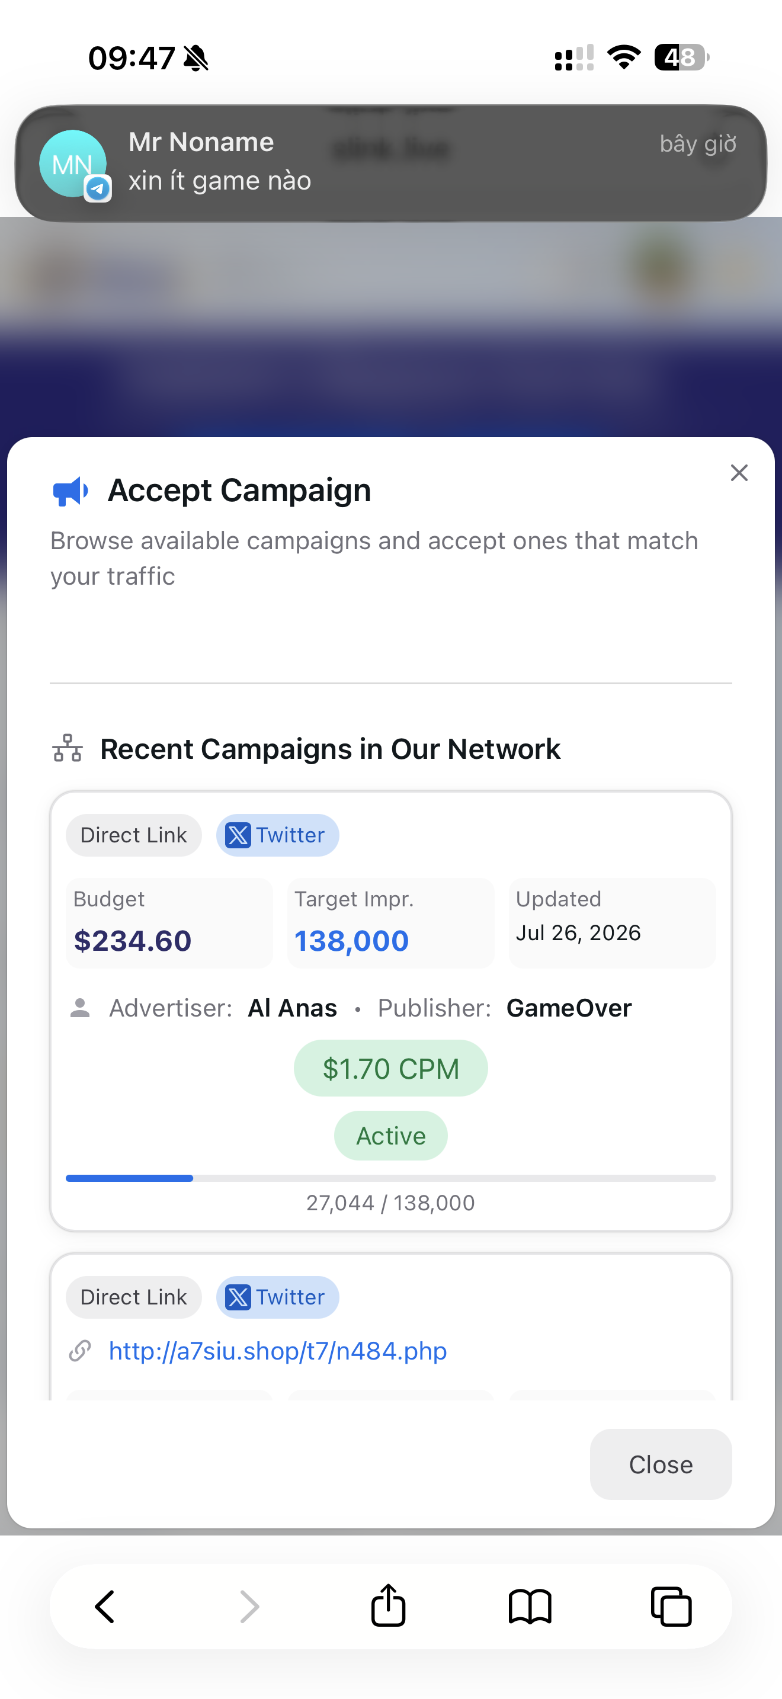Open Safari bookmarks book icon
The image size is (782, 1699).
coord(530,1606)
